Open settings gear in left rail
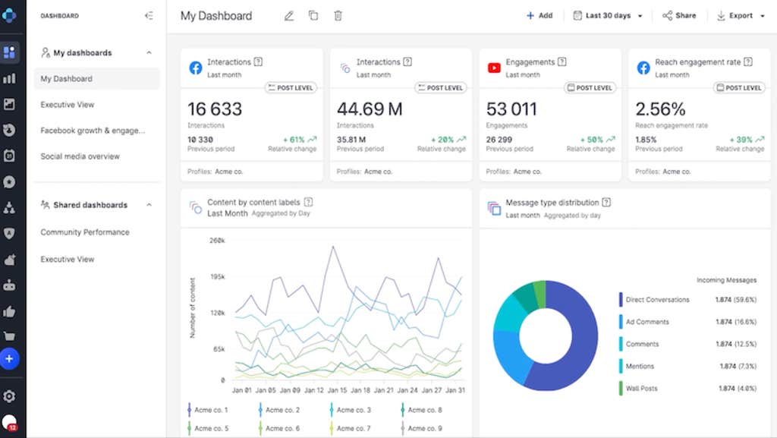777x438 pixels. click(x=10, y=396)
